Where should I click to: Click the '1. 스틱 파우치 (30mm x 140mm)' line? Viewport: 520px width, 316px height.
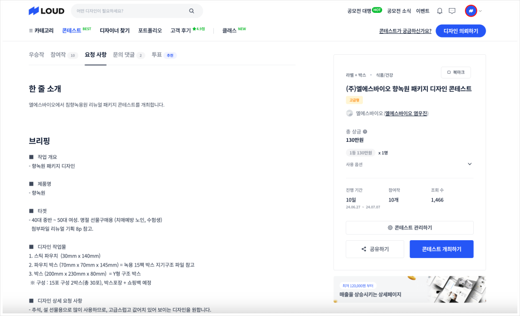pyautogui.click(x=65, y=256)
